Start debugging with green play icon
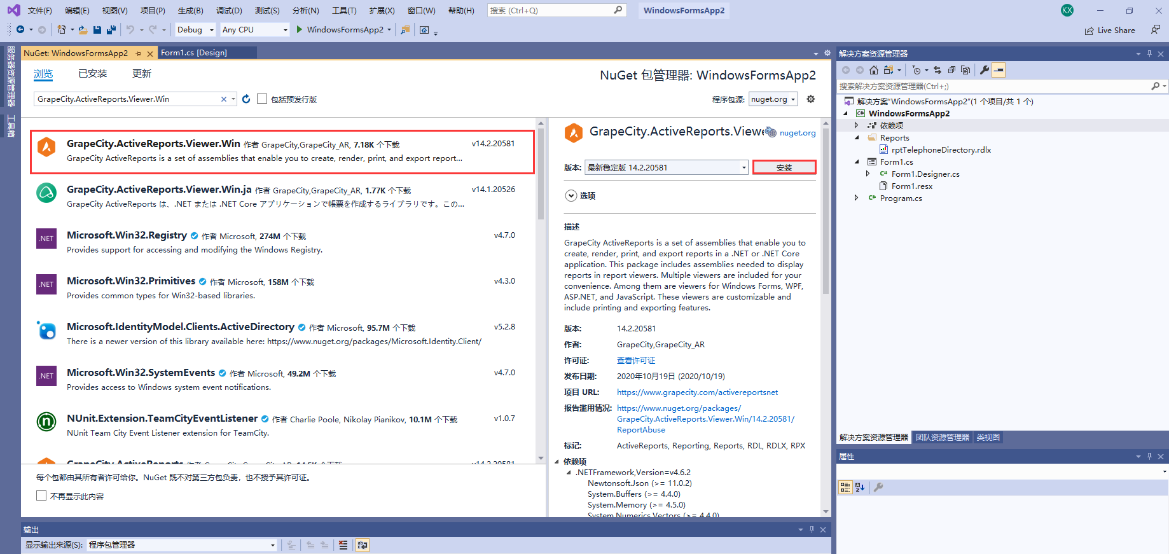1169x554 pixels. click(x=299, y=29)
